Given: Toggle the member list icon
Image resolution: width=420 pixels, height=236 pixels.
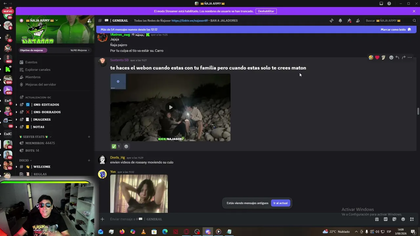Looking at the screenshot, I should click(x=358, y=20).
